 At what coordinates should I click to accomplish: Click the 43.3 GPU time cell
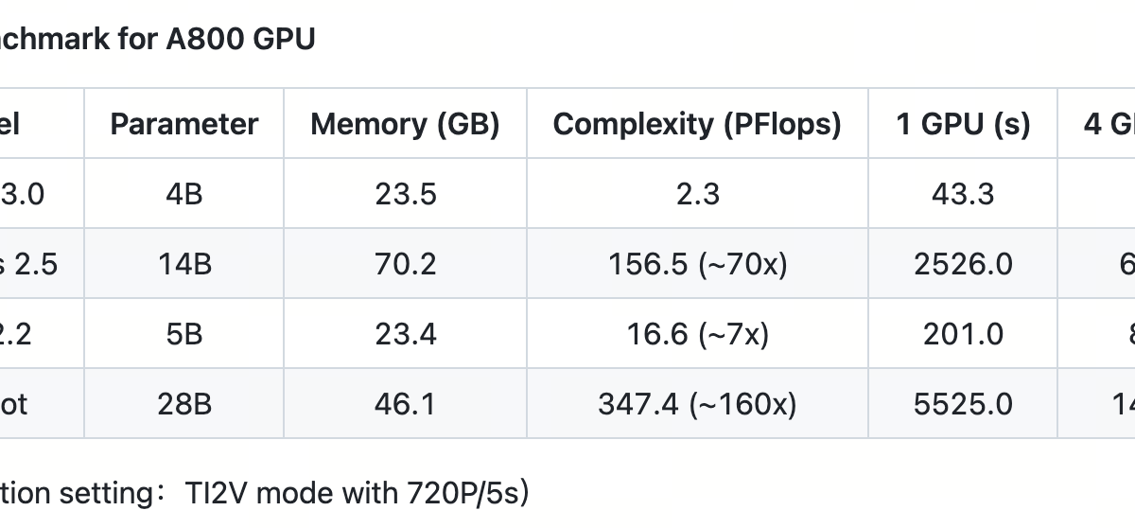tap(963, 194)
